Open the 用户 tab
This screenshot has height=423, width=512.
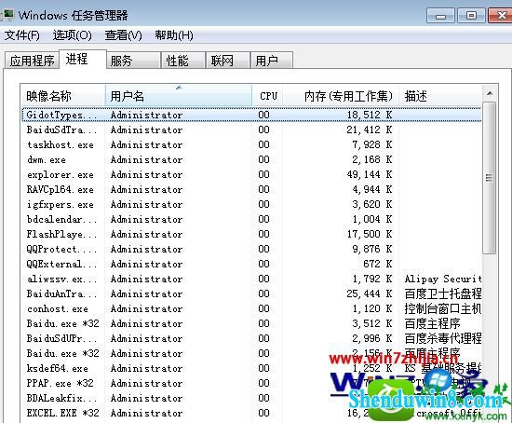pyautogui.click(x=272, y=61)
